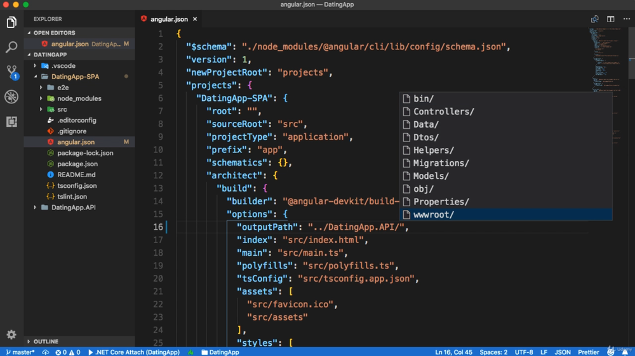Start .NET Core Attach (DatingApp) debug

[133, 352]
